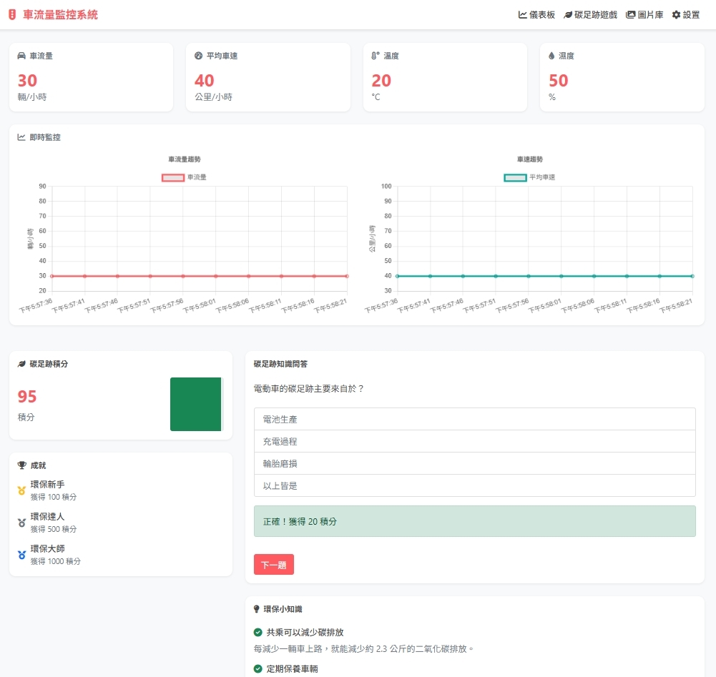Go to the 碳足跡遊戲 page

click(x=590, y=14)
